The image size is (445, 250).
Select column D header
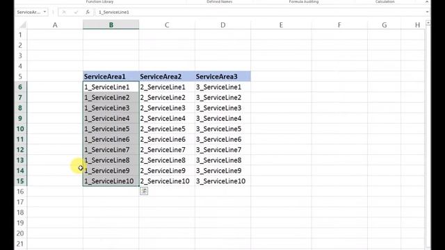(222, 25)
